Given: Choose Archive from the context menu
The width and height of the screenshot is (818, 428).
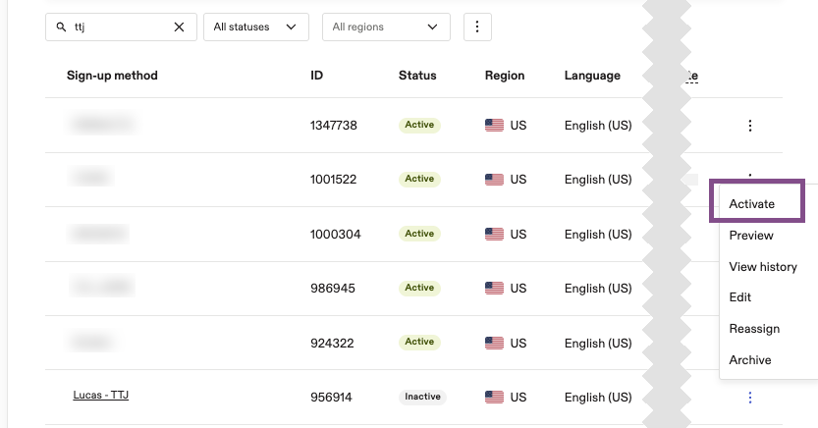Looking at the screenshot, I should click(x=750, y=359).
